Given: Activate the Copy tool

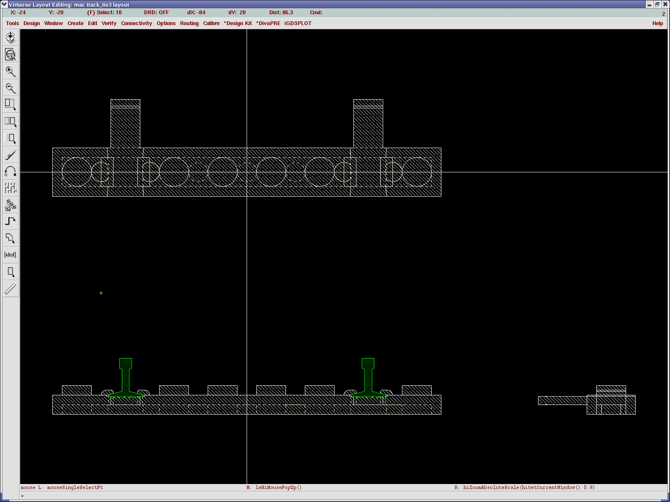Looking at the screenshot, I should point(10,121).
